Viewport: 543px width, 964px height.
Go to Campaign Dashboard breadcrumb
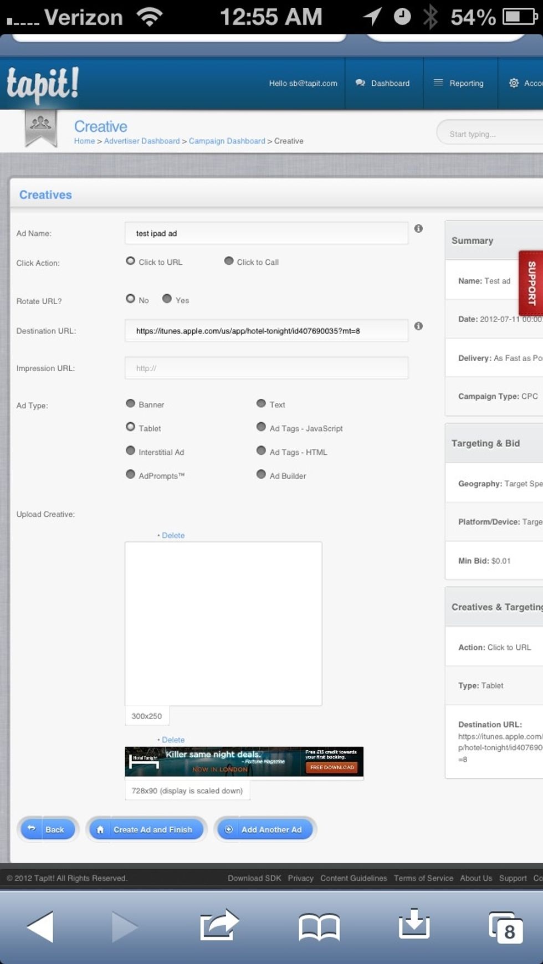[x=227, y=141]
